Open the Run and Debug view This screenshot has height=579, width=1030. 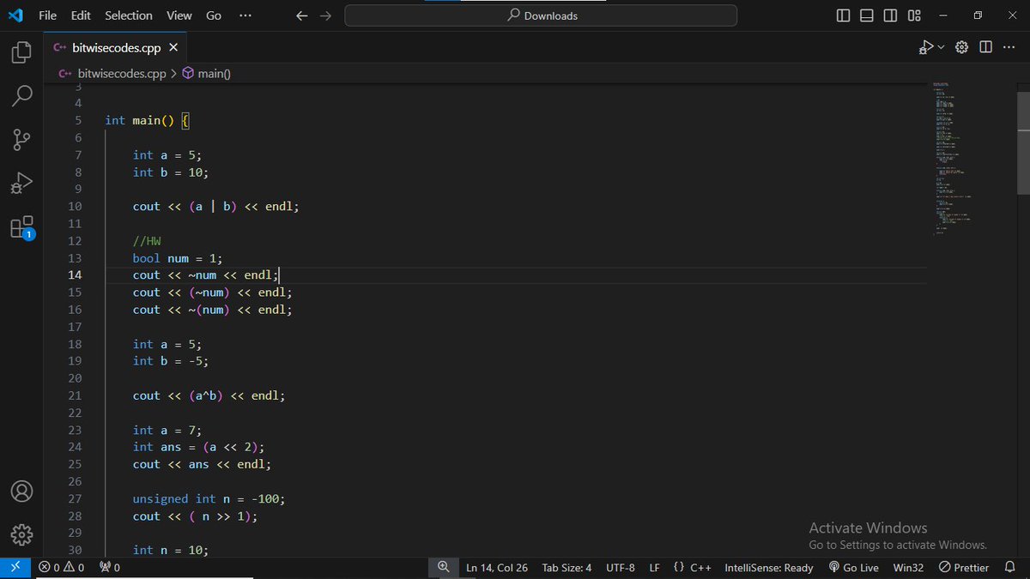coord(21,184)
